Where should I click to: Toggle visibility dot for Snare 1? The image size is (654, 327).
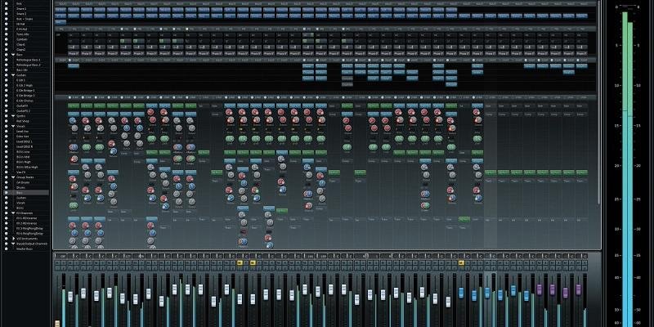7,9
